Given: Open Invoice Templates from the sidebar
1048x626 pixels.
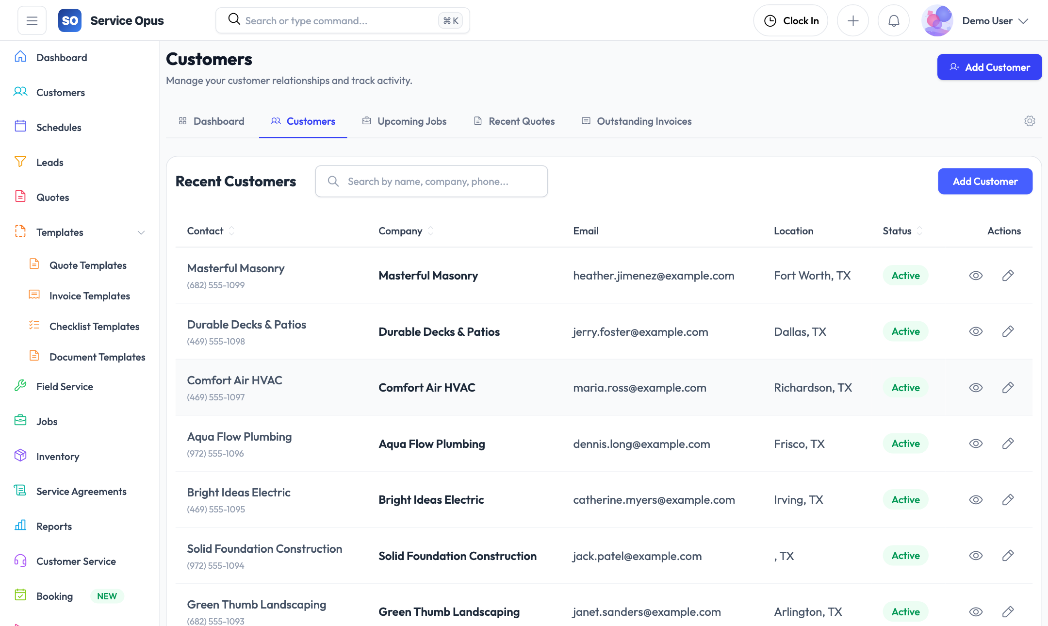Looking at the screenshot, I should point(89,296).
